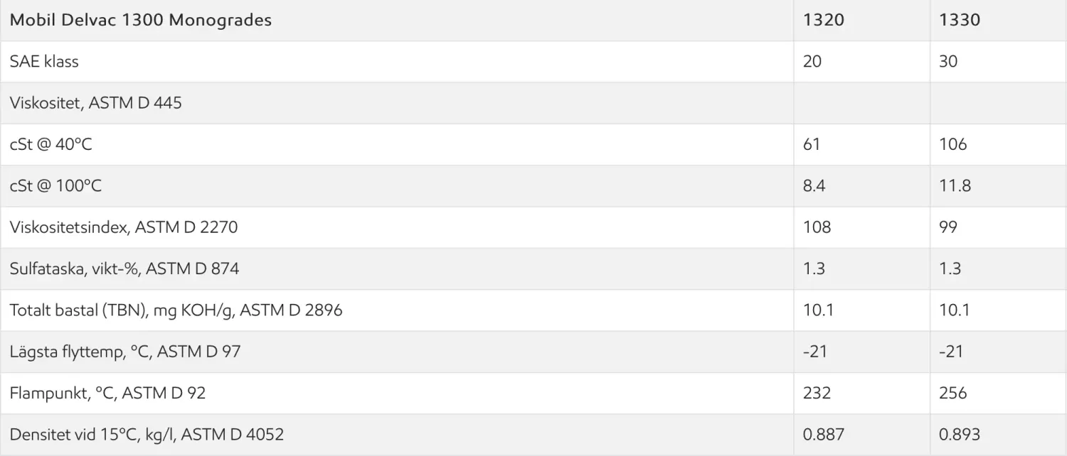Select the cSt @ 40°C row label

point(51,144)
